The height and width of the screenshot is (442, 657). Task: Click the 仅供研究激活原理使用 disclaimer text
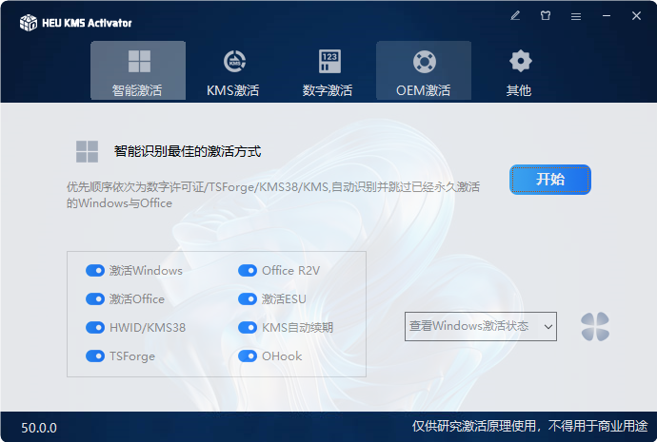(x=529, y=426)
